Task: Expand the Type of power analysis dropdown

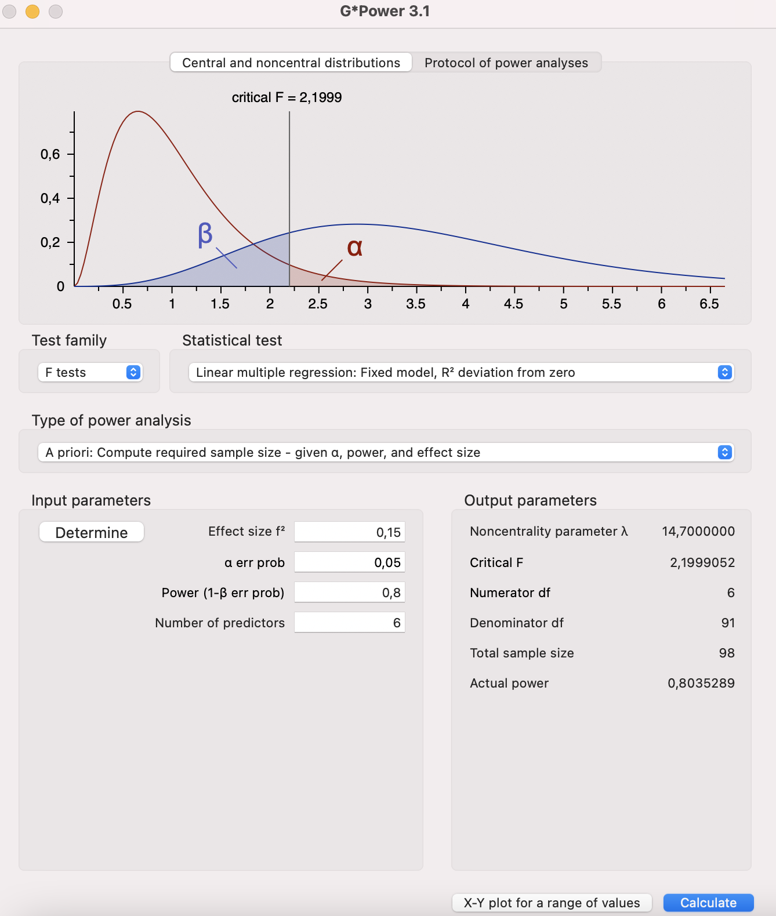Action: (x=386, y=452)
